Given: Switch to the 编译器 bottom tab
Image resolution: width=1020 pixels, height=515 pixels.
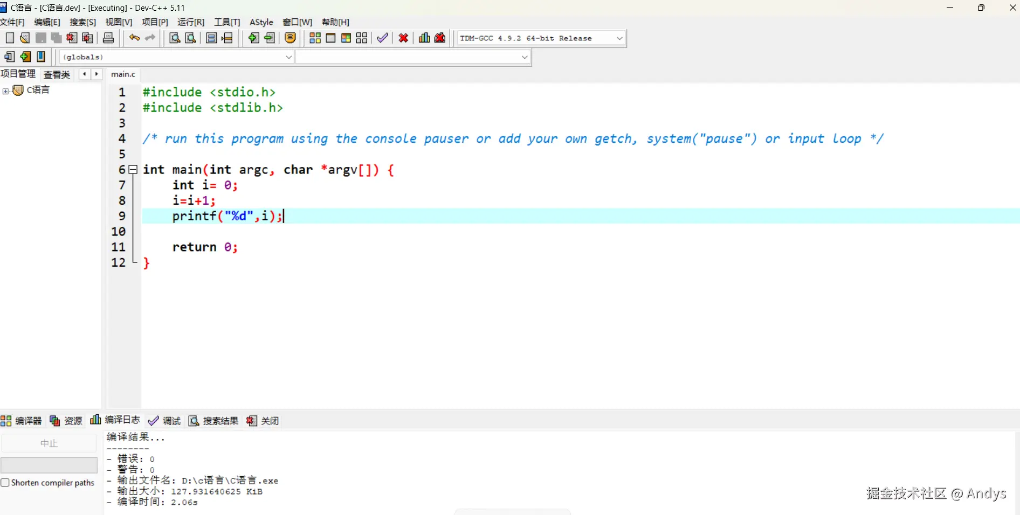Looking at the screenshot, I should pos(22,421).
